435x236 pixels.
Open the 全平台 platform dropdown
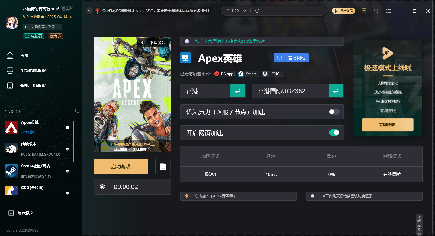[x=236, y=11]
